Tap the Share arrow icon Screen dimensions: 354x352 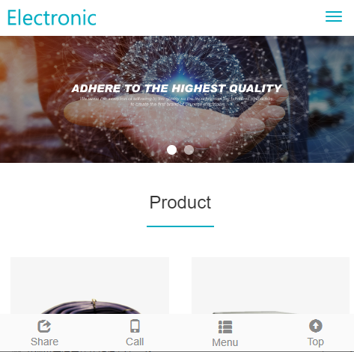[44, 326]
